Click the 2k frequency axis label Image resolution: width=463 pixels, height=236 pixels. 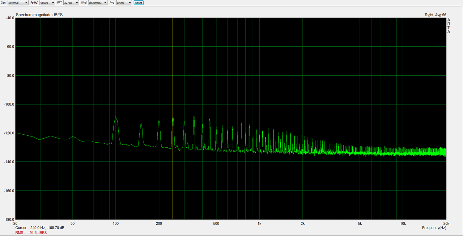pos(302,223)
